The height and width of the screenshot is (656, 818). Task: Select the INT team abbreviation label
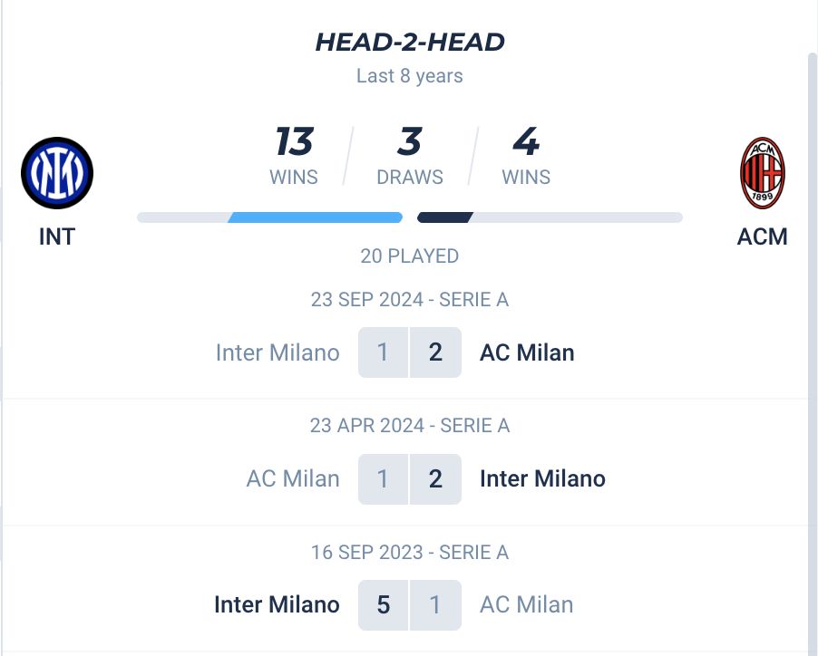(x=57, y=236)
